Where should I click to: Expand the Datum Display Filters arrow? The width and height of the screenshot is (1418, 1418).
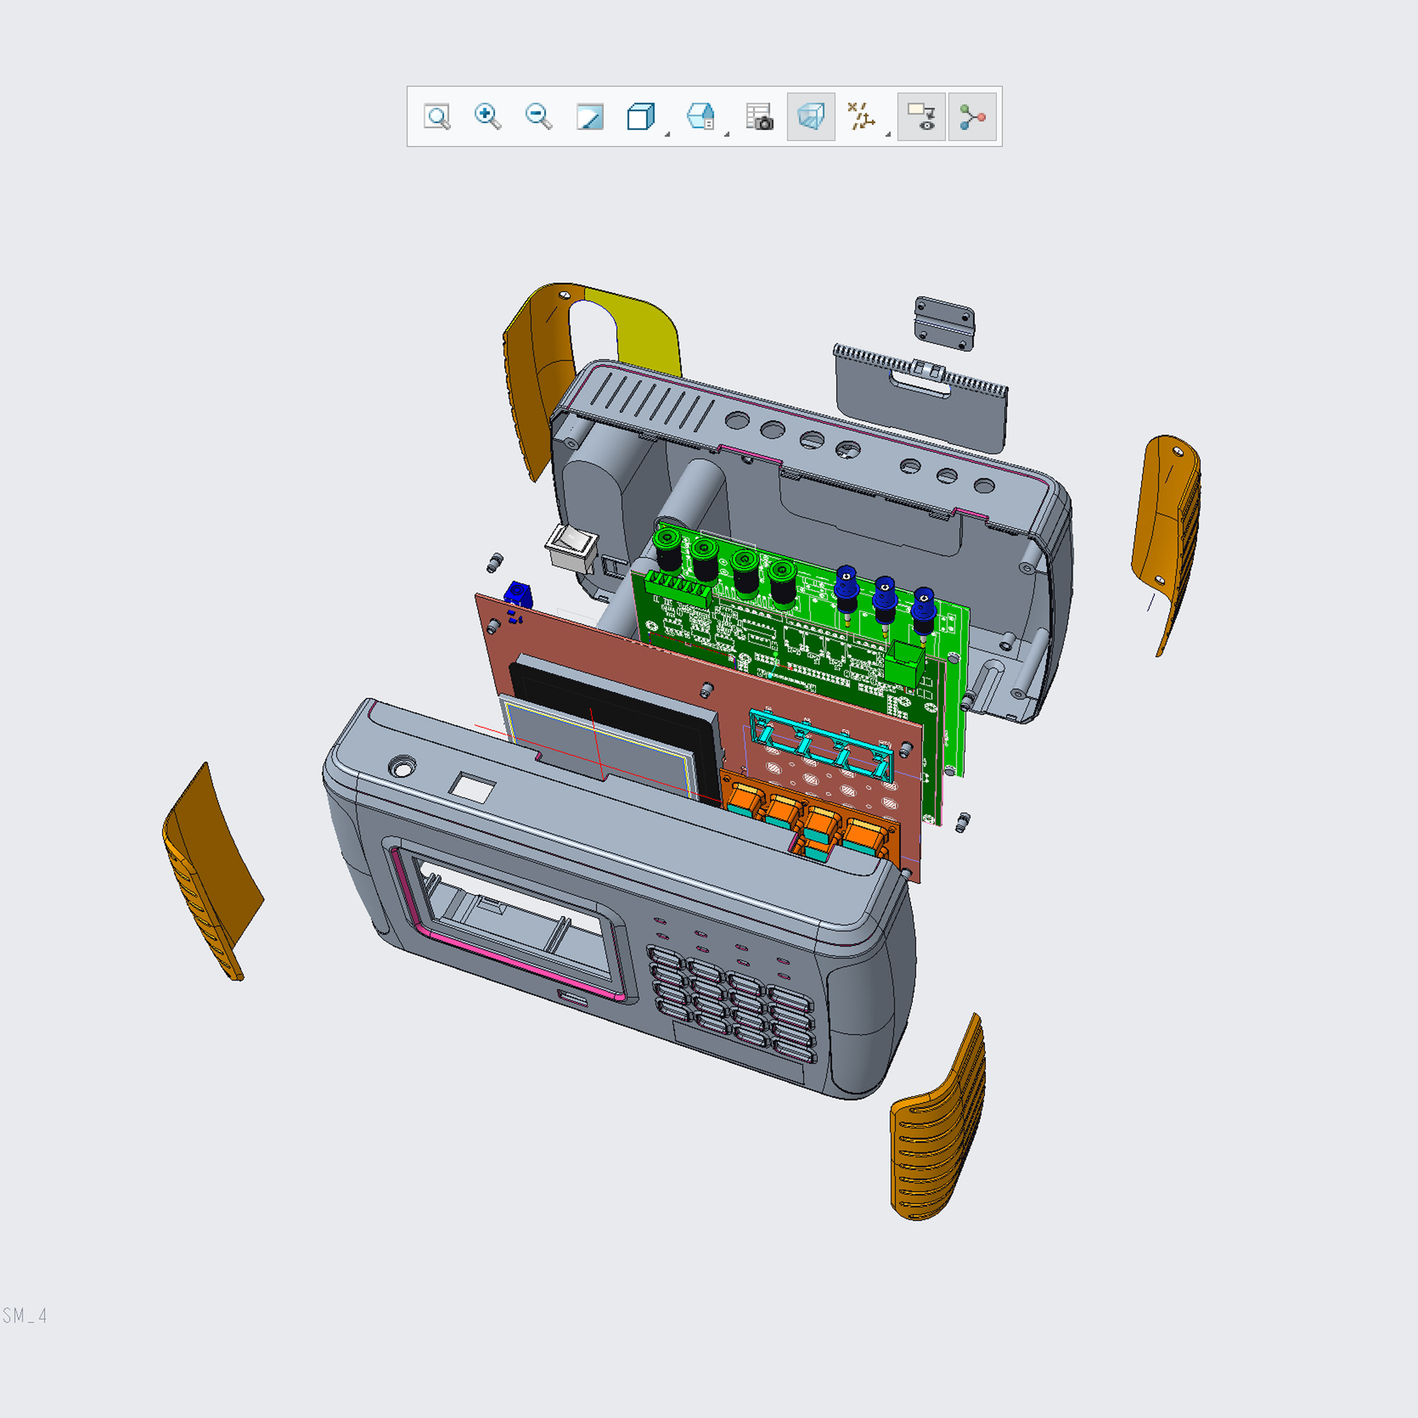(x=888, y=134)
